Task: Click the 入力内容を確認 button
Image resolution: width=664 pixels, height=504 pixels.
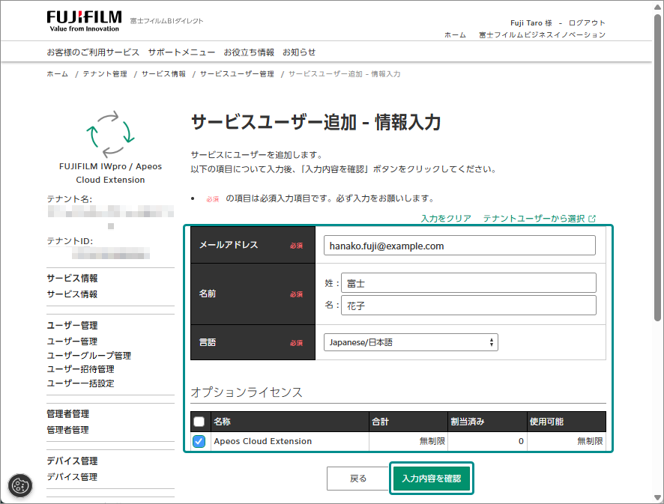Action: (x=432, y=479)
